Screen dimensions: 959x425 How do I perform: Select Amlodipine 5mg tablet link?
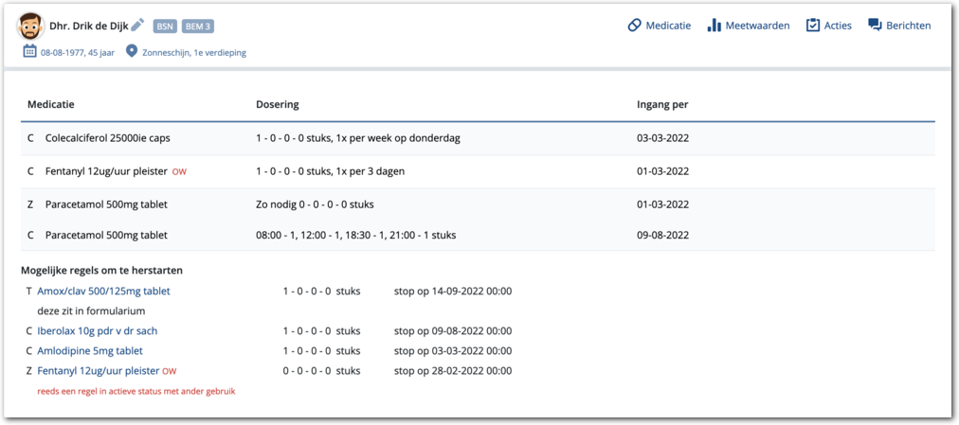point(90,351)
